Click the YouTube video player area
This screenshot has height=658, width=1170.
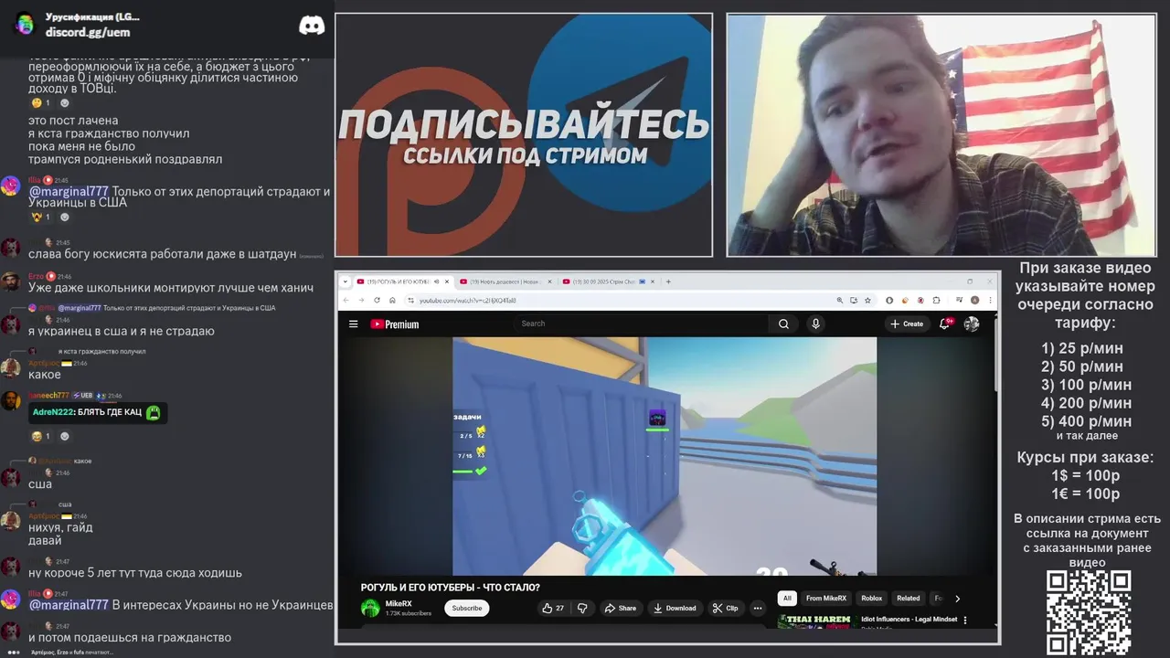(665, 456)
